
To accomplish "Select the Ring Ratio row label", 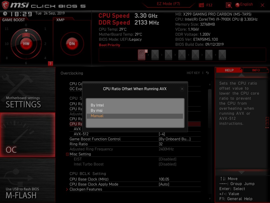I will 79,144.
